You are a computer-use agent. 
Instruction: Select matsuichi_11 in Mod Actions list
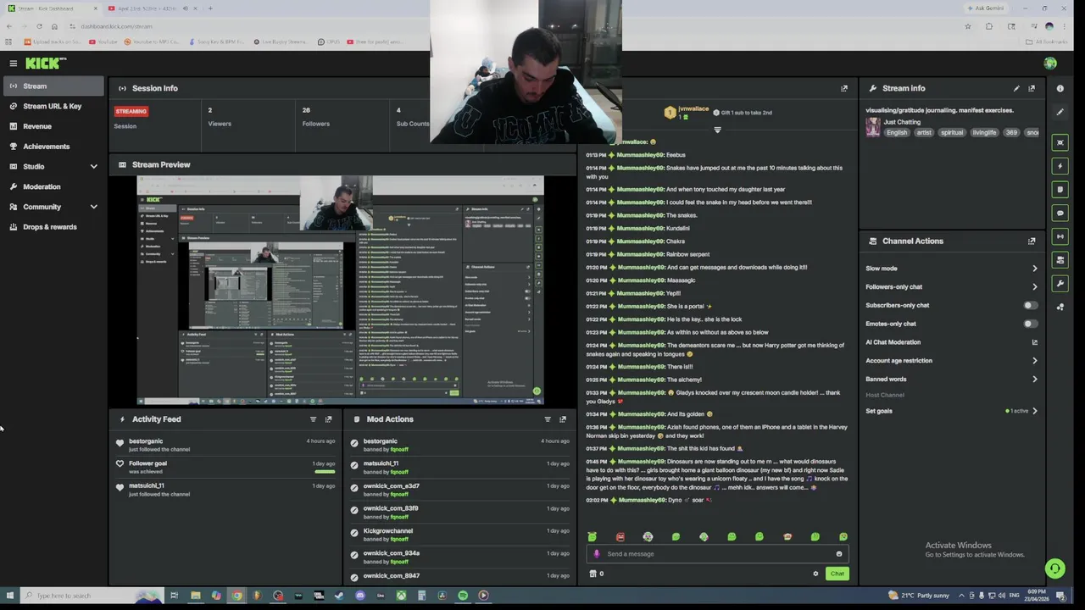(x=381, y=463)
